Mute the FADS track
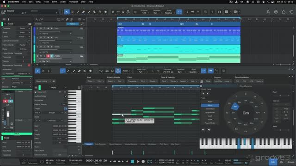 (x=41, y=56)
